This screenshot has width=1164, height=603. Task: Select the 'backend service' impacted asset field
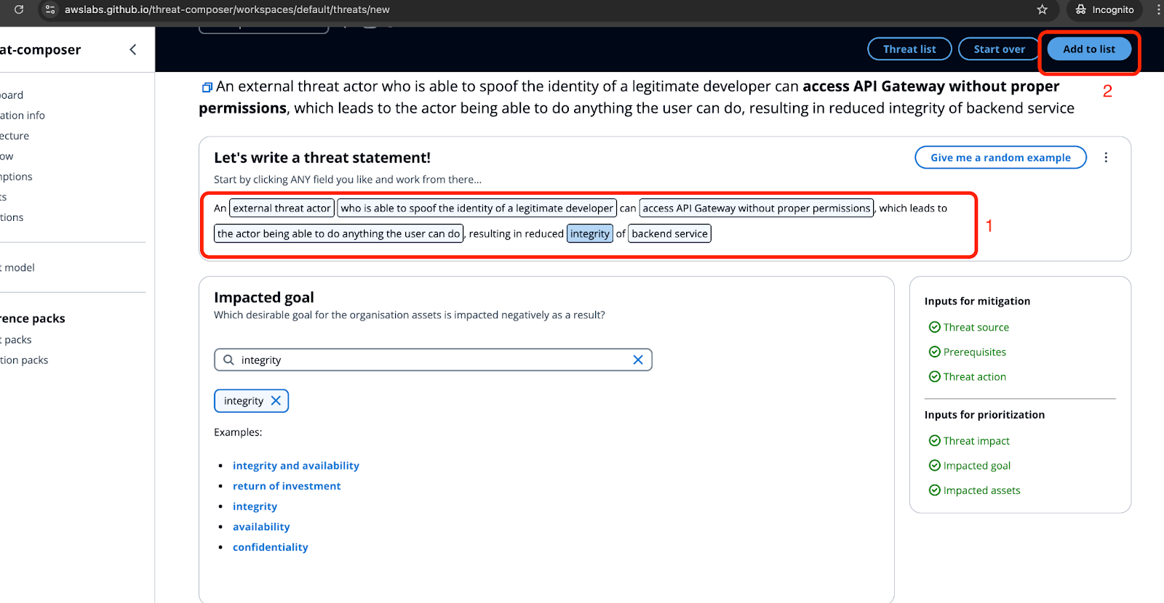point(669,233)
